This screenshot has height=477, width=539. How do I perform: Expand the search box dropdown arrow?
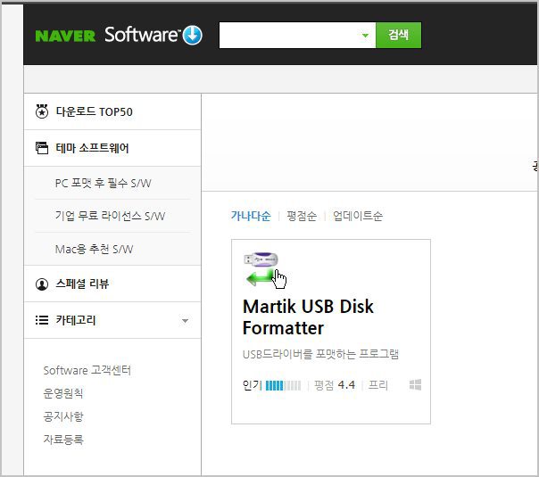pos(365,36)
